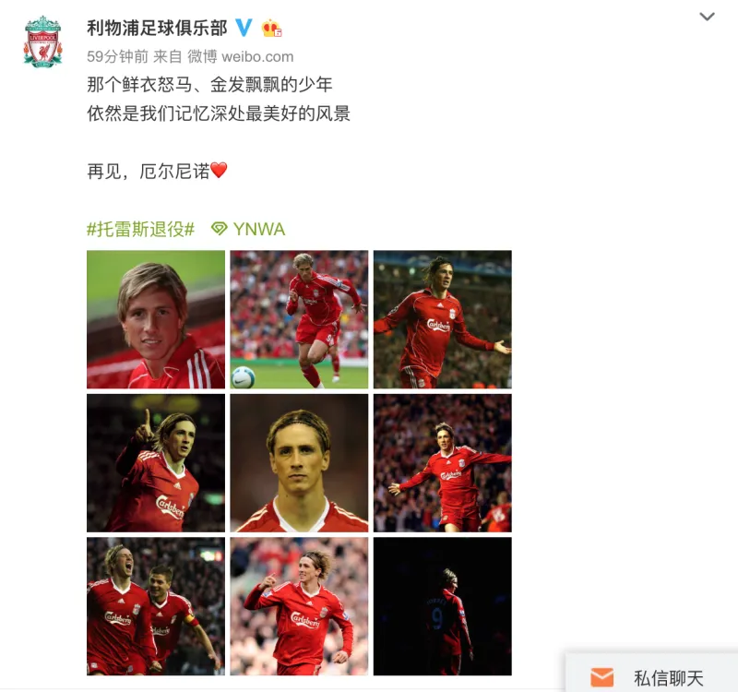Open the 利物浦足球俱乐部 profile name
This screenshot has width=738, height=692.
point(157,29)
